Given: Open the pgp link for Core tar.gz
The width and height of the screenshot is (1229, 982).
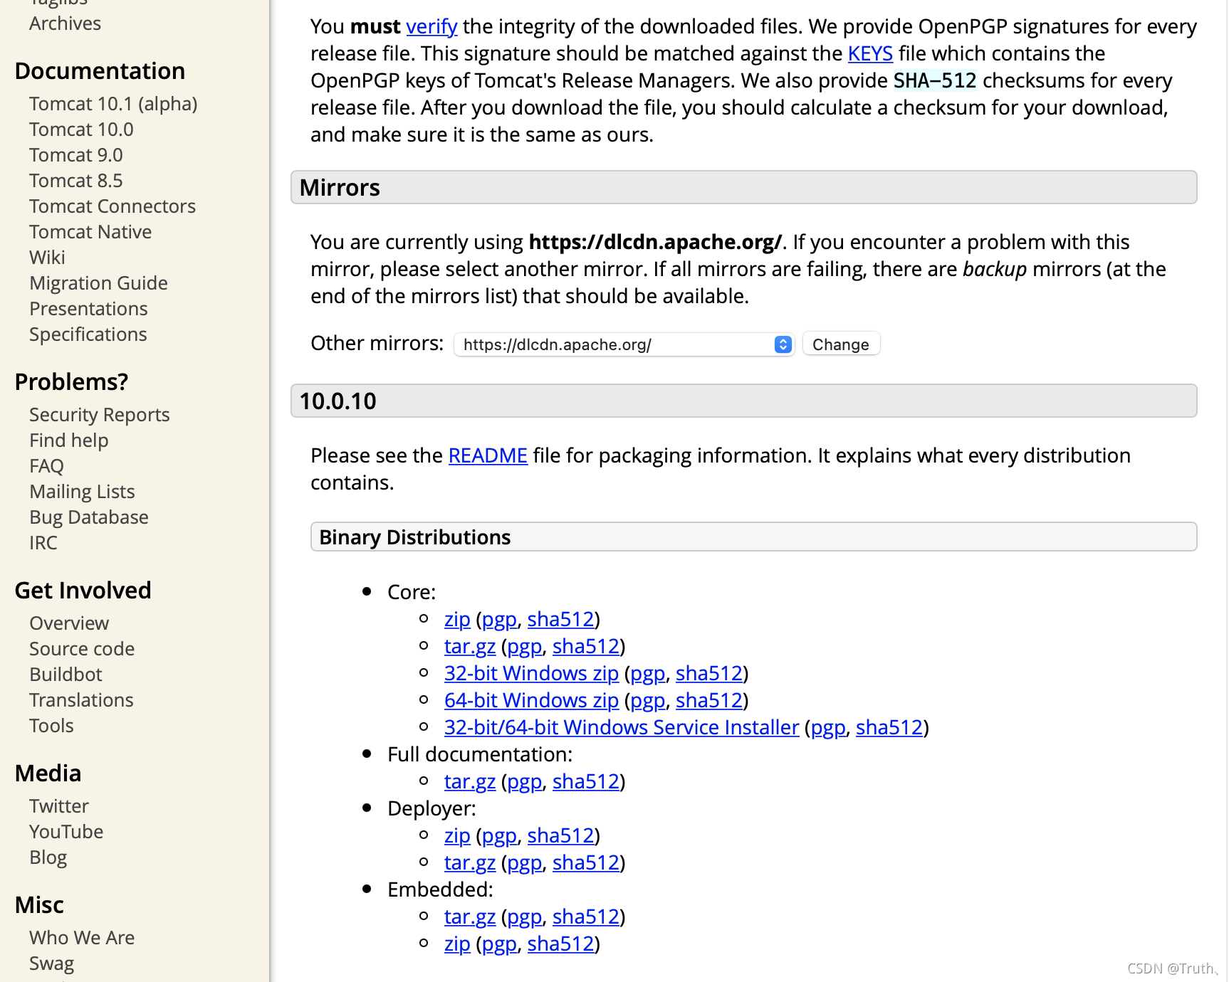Looking at the screenshot, I should click(x=525, y=646).
